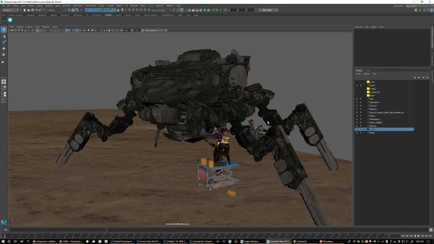Click the blue round shelf button
Screen dimensions: 434x244
(10, 20)
